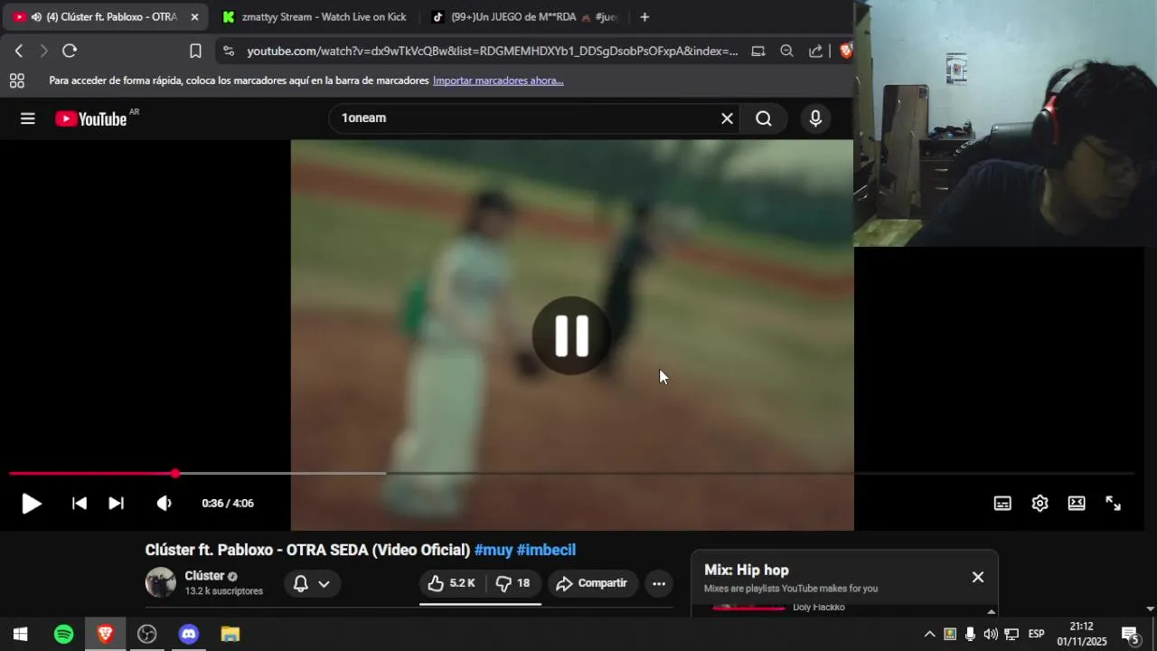Image resolution: width=1157 pixels, height=651 pixels.
Task: Click 'Importar marcadores ahora...' link
Action: [x=498, y=80]
